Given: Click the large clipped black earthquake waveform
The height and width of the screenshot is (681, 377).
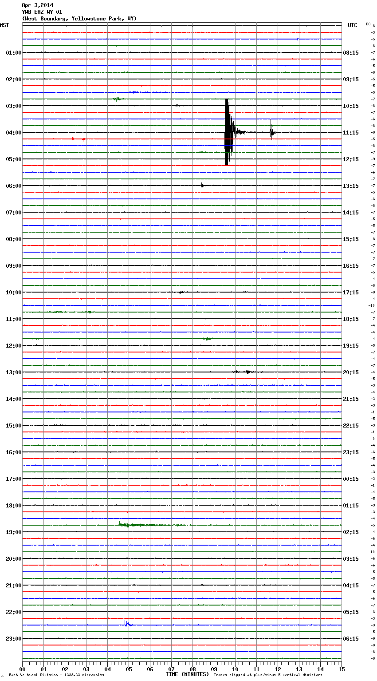Looking at the screenshot, I should (227, 132).
